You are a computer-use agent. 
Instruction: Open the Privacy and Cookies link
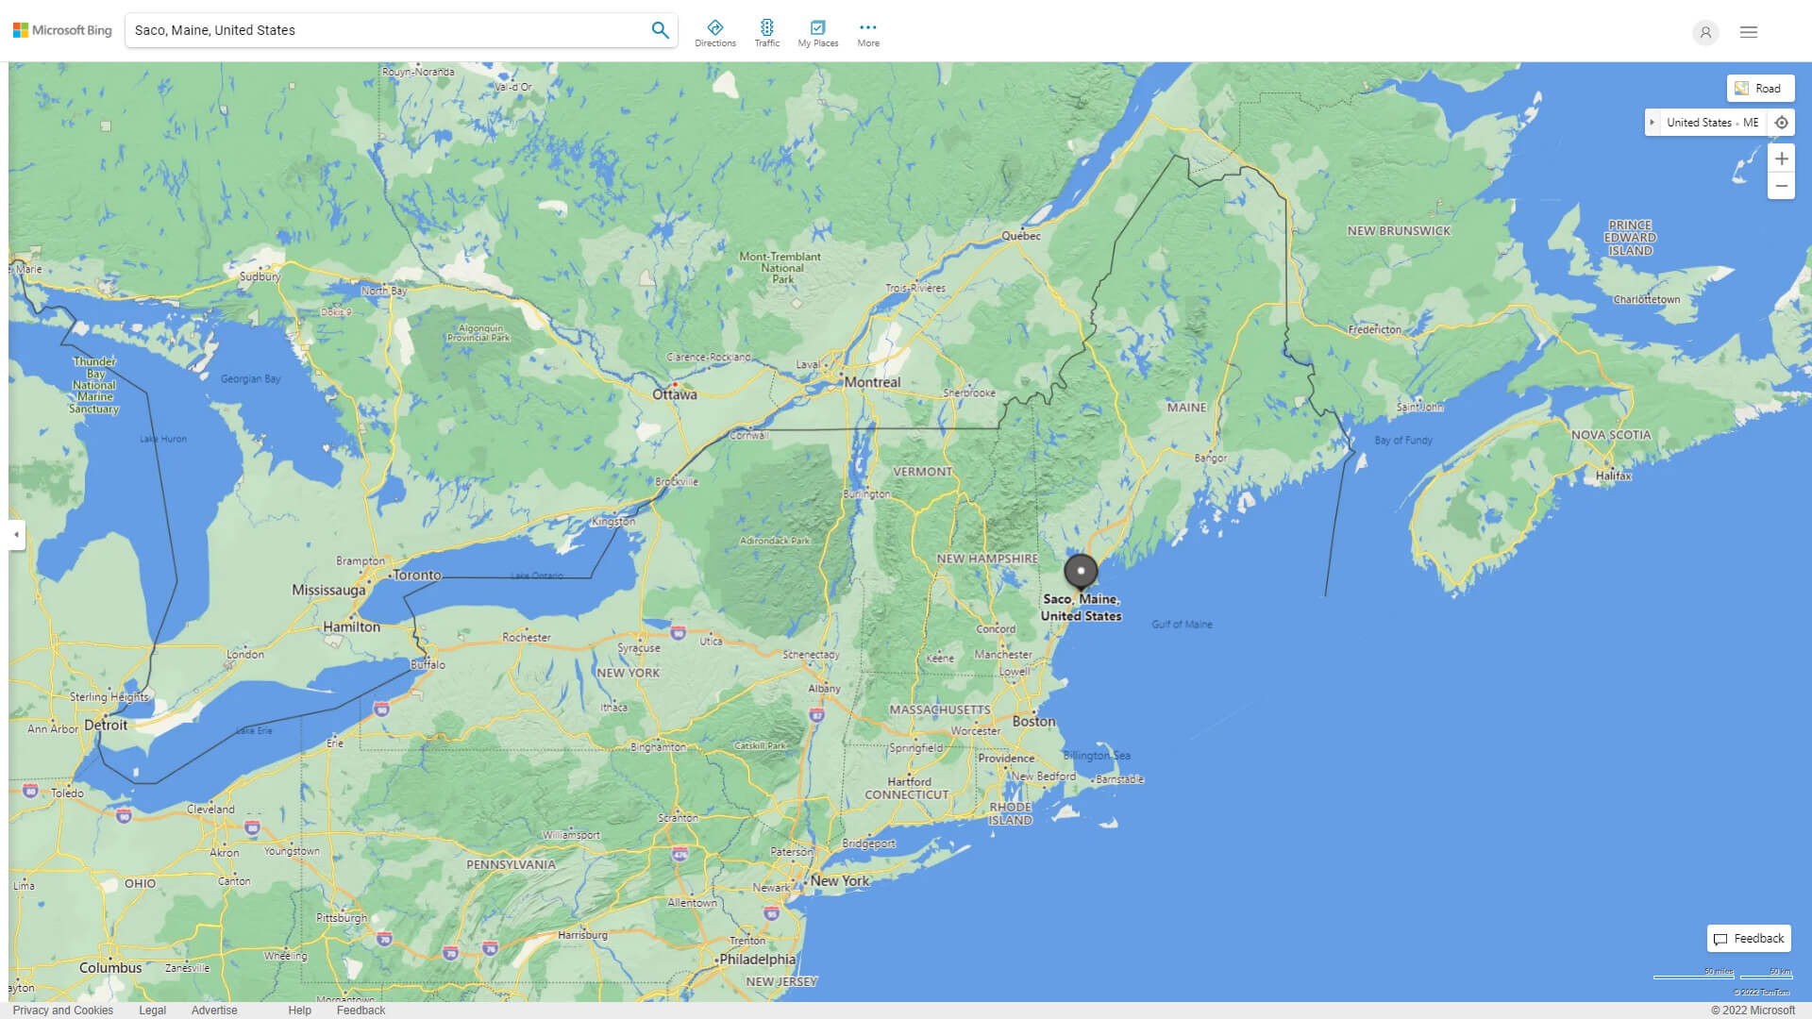pos(62,1010)
